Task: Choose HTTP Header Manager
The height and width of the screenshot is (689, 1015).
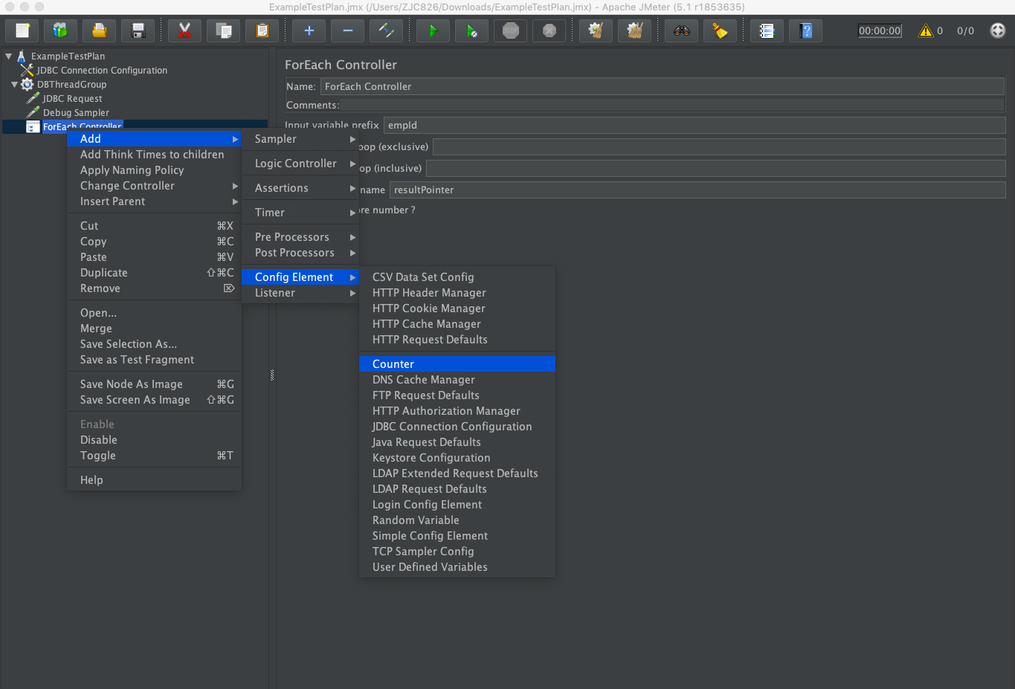Action: 457,293
